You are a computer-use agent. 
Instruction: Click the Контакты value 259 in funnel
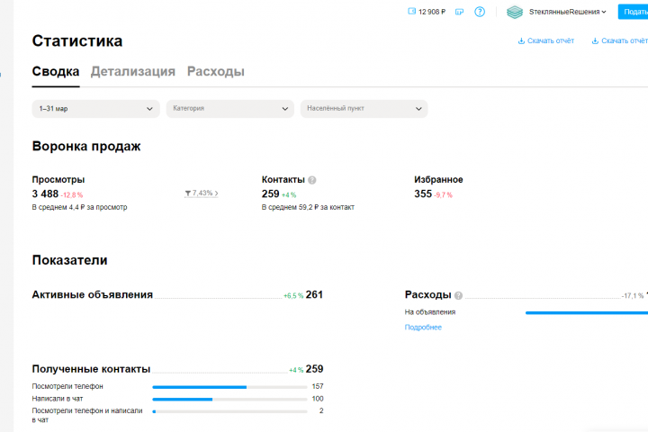coord(270,193)
